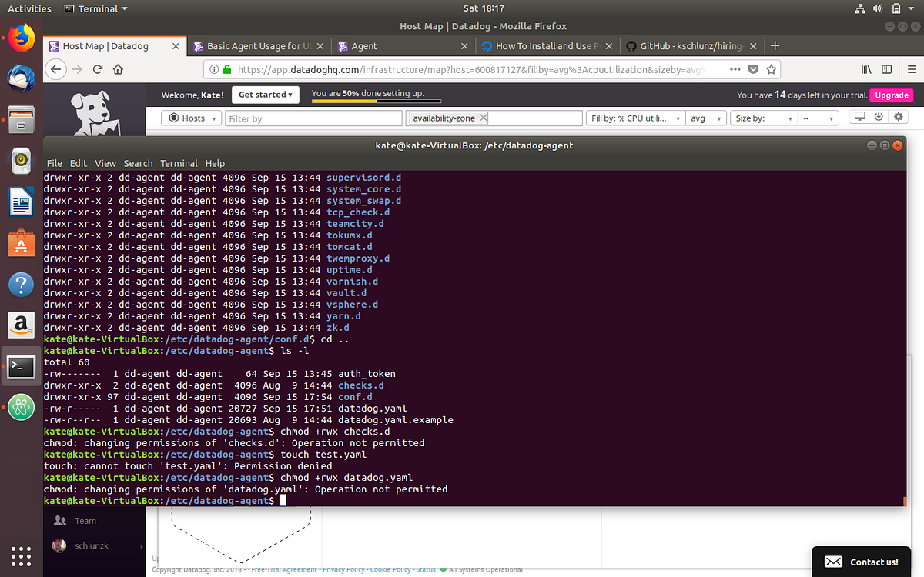Open Team in Datadog sidebar
Screen dimensions: 924x577
(x=85, y=521)
